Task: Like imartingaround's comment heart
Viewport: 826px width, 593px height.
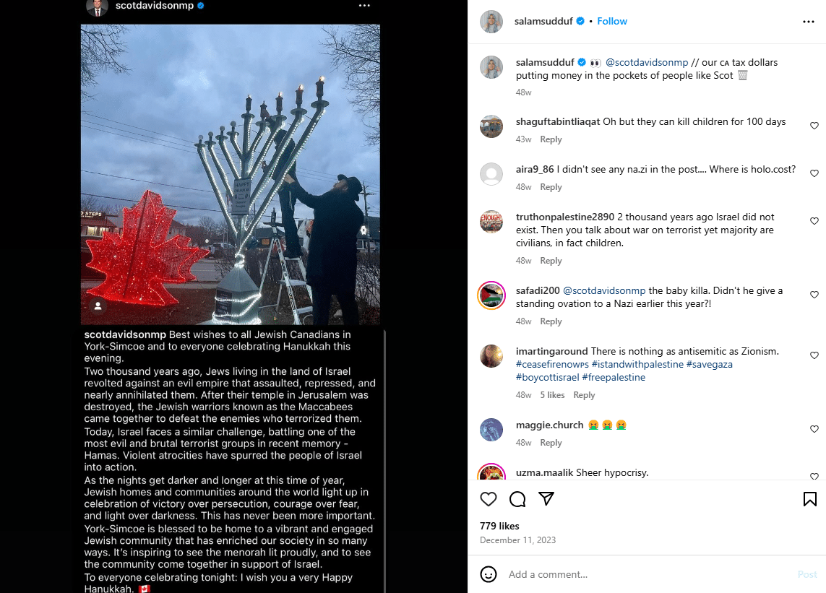Action: pos(814,355)
